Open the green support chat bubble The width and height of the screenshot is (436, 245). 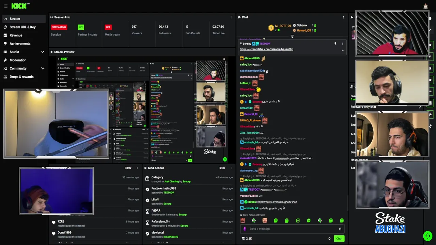point(427,236)
